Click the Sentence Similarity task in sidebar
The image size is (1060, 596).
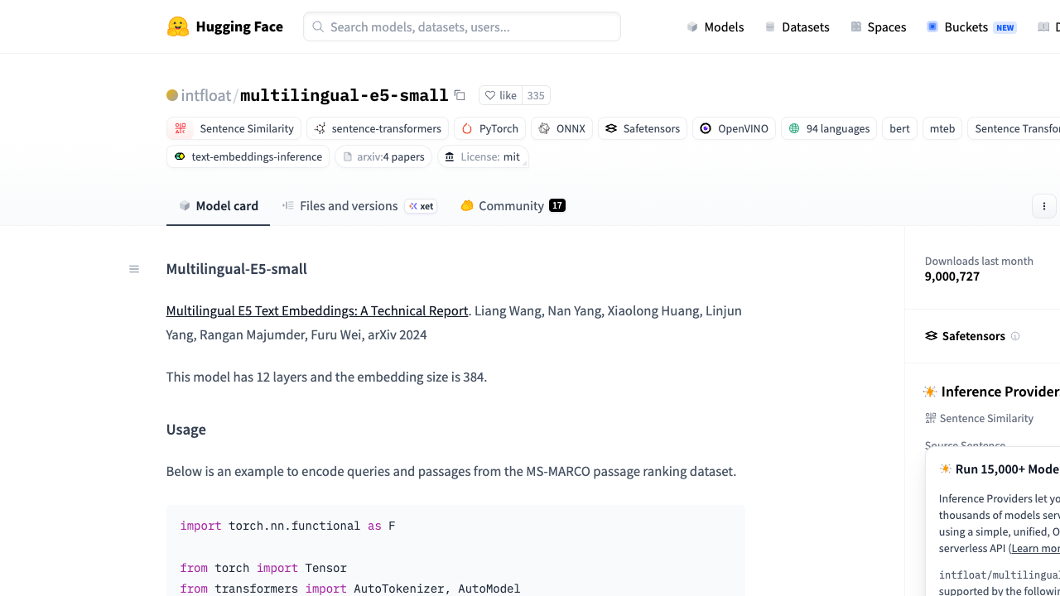coord(980,418)
